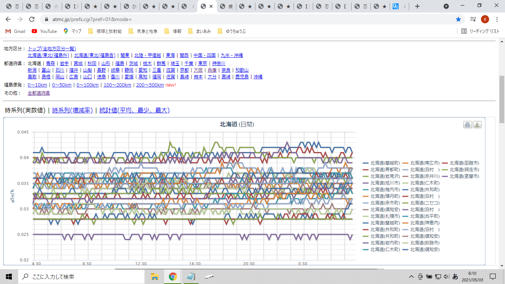
Task: Open the 0〜10km Fukushima distance link
Action: [x=37, y=85]
